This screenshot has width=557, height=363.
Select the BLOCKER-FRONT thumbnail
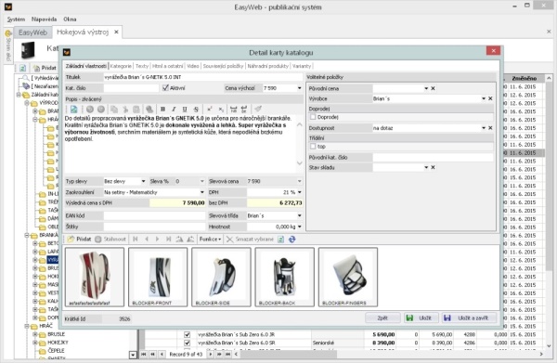click(158, 277)
